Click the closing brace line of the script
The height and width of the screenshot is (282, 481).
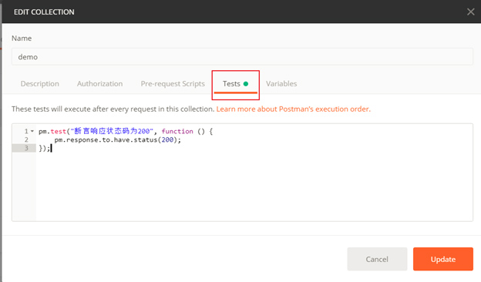click(x=44, y=149)
